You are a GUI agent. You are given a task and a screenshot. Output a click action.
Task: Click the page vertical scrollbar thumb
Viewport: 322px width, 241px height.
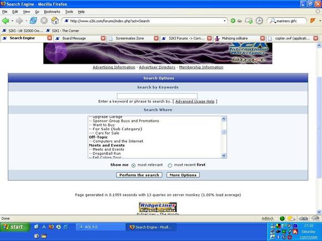pos(319,127)
